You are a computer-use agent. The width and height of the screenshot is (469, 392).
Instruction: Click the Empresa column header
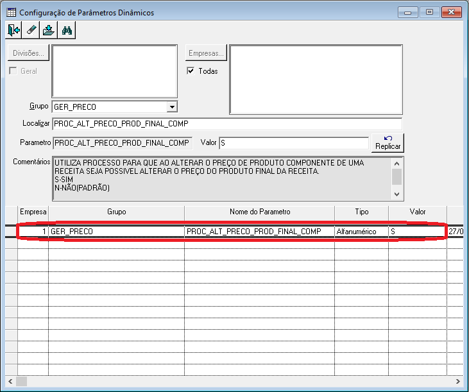(x=33, y=212)
